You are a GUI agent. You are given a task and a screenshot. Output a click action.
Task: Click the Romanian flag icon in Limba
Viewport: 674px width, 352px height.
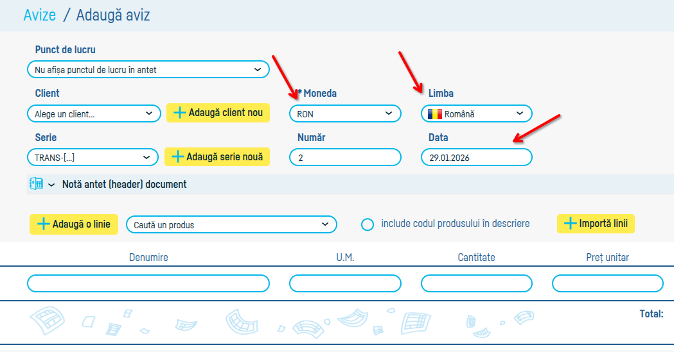[x=436, y=114]
